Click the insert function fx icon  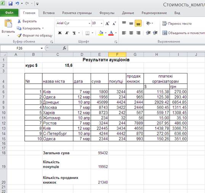tap(64, 48)
